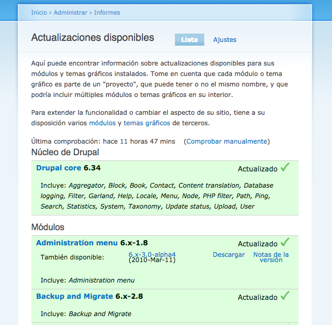Open the 6.x-3.0-alpha4 version link
332x325 pixels.
(152, 254)
